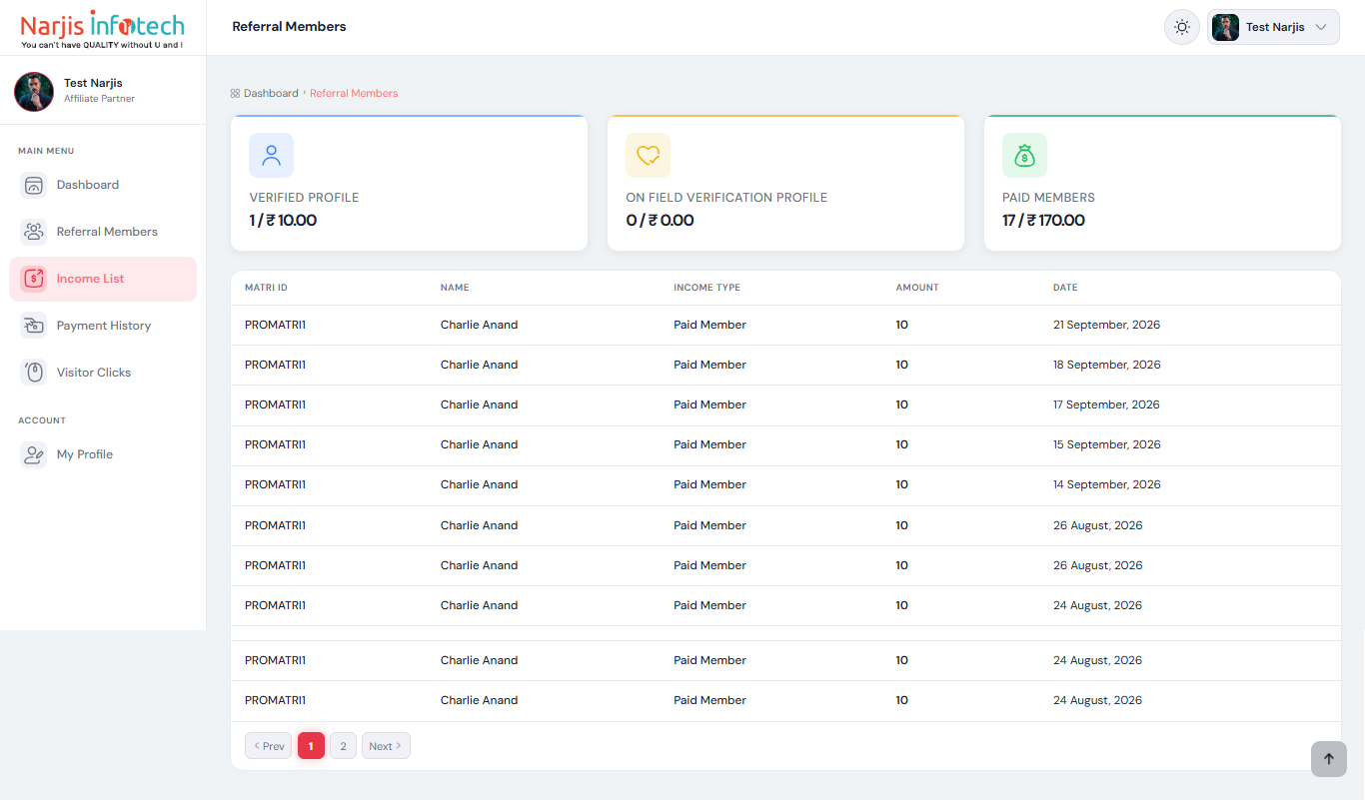Click the Narjis Infotech logo
The image size is (1365, 800).
click(102, 28)
